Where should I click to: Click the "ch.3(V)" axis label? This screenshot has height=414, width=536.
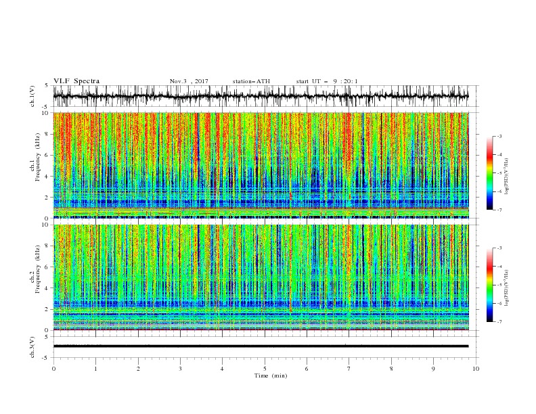tap(32, 347)
